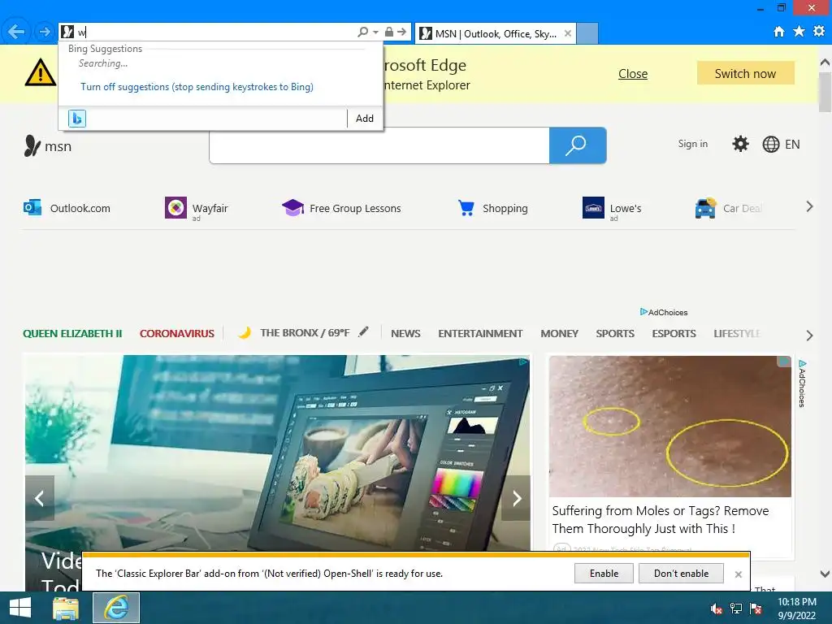Dismiss the add-on notification bar
Viewport: 832px width, 624px height.
(x=738, y=574)
